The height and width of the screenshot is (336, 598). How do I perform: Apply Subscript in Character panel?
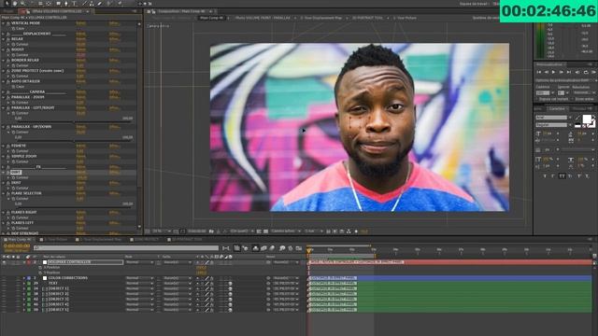(588, 175)
